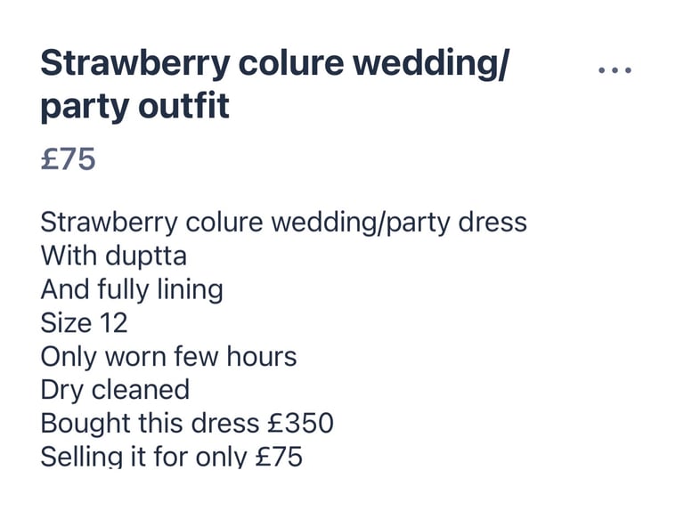Click the 'Bought this dress £350' line

click(187, 424)
